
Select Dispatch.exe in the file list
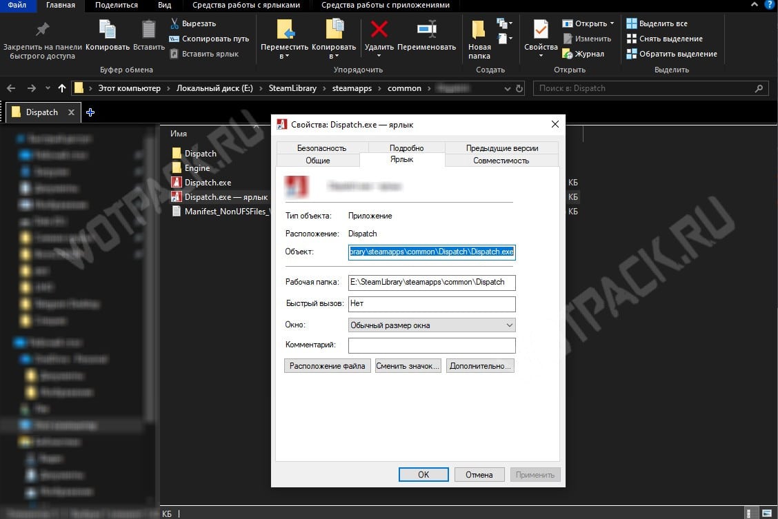click(208, 183)
